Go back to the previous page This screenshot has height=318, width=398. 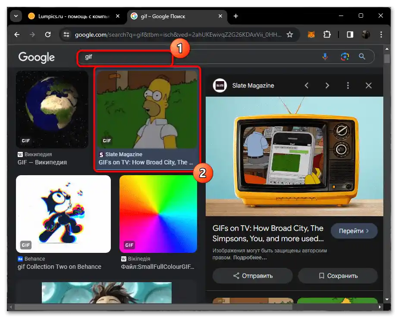tap(17, 35)
